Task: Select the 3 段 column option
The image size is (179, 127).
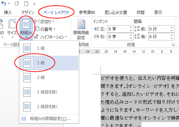Action: [x=49, y=78]
